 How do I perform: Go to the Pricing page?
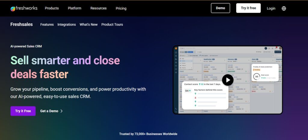[121, 8]
